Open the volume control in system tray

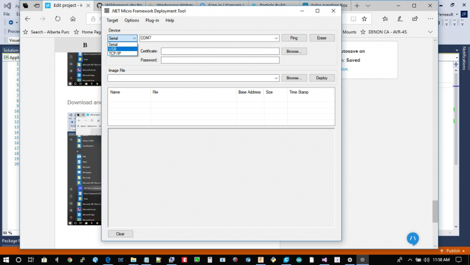coord(427,259)
